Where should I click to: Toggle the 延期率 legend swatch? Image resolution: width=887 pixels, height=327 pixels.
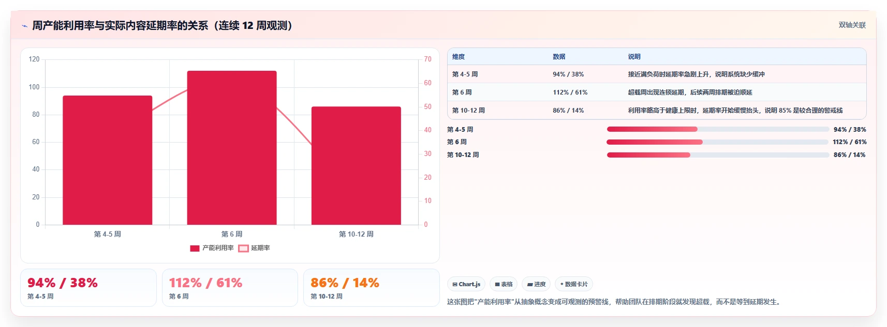243,248
